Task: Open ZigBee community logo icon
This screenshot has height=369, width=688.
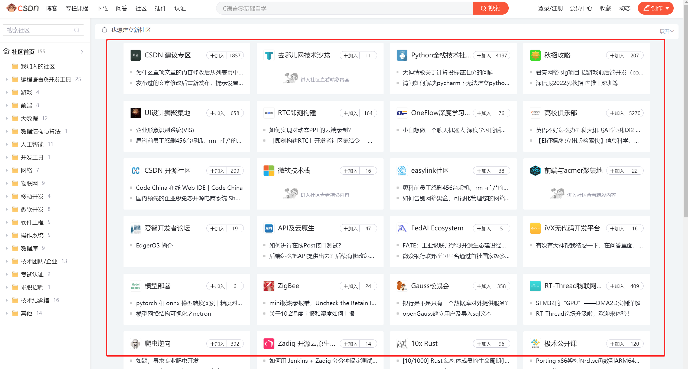Action: [269, 286]
